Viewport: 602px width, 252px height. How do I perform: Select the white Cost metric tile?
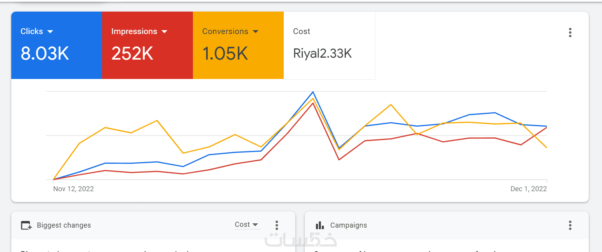330,45
